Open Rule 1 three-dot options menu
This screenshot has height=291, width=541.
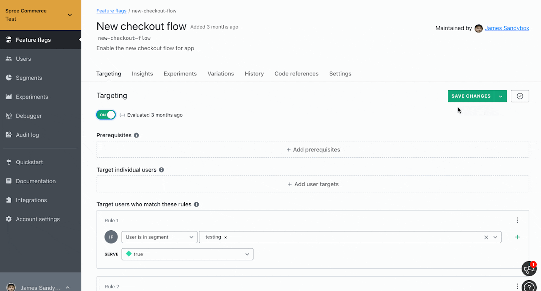point(517,220)
